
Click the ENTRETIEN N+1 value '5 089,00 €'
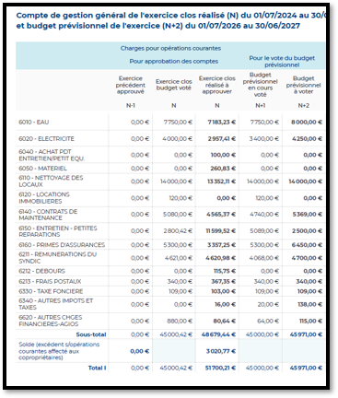263,231
